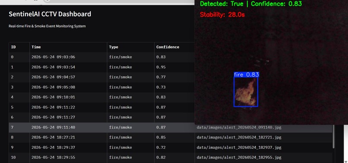
Task: Select time cell 2026-05-24 09:11:22
Action: click(x=68, y=107)
